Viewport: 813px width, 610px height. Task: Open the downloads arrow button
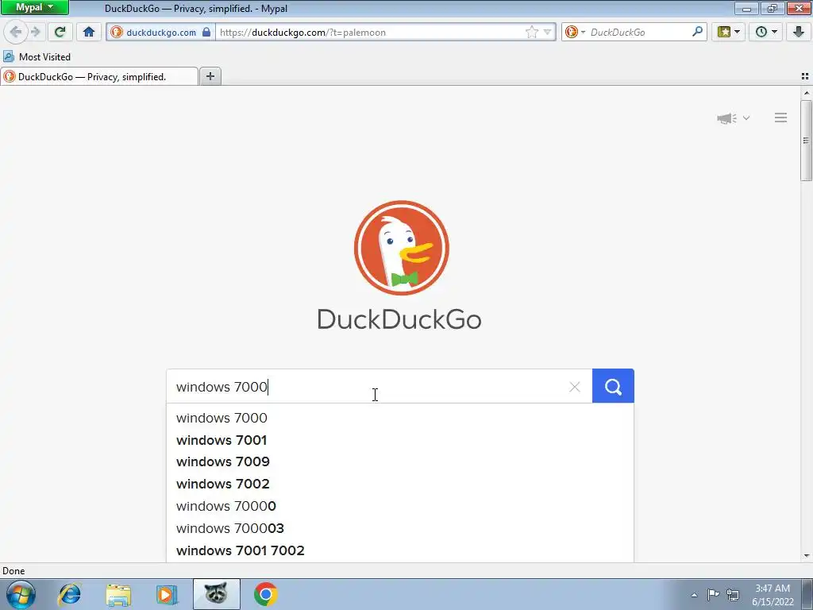799,32
